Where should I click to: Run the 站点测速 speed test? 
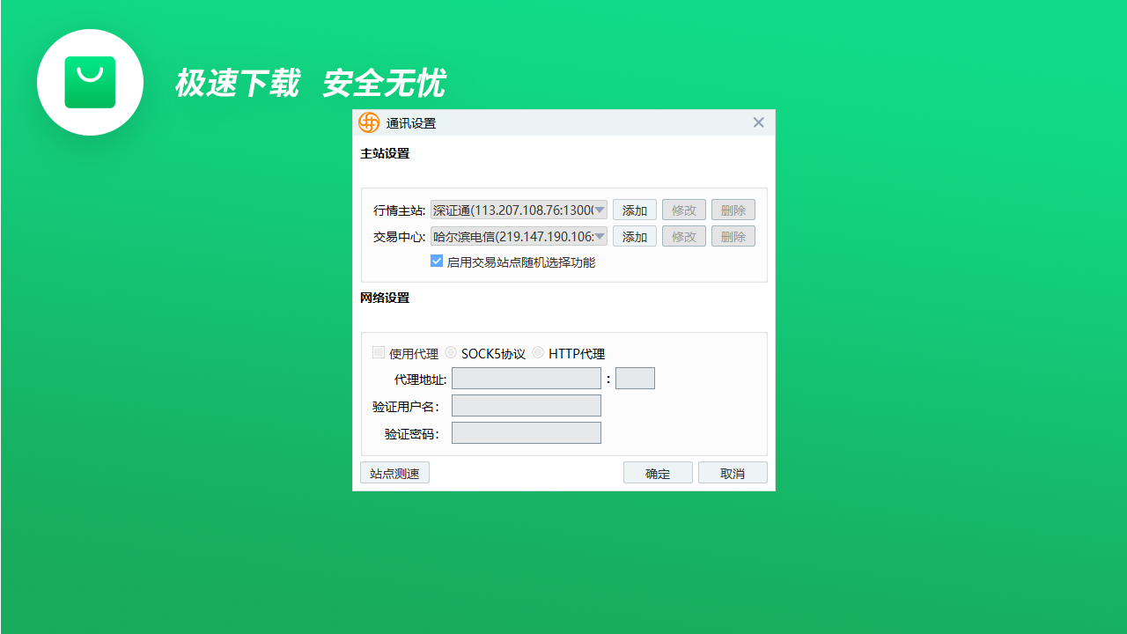click(x=394, y=473)
